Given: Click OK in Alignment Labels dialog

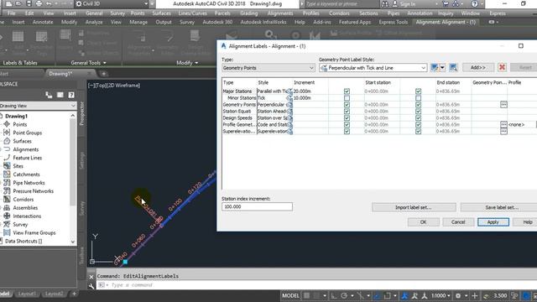Looking at the screenshot, I should pyautogui.click(x=423, y=221).
